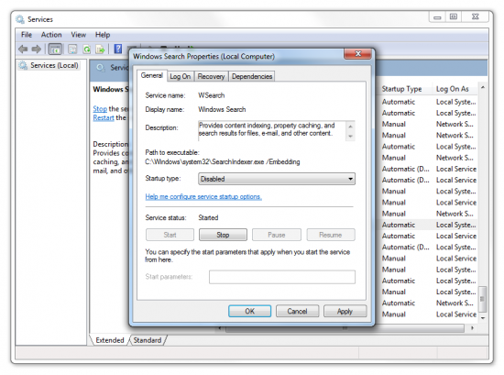Click horizontal scrollbar right arrow in services list
This screenshot has width=504, height=375.
(472, 328)
